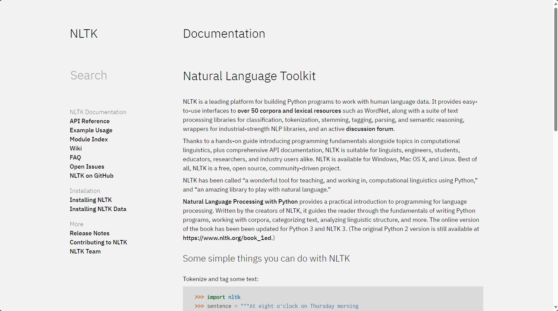Open Installing NLTK page
558x311 pixels.
coord(91,200)
